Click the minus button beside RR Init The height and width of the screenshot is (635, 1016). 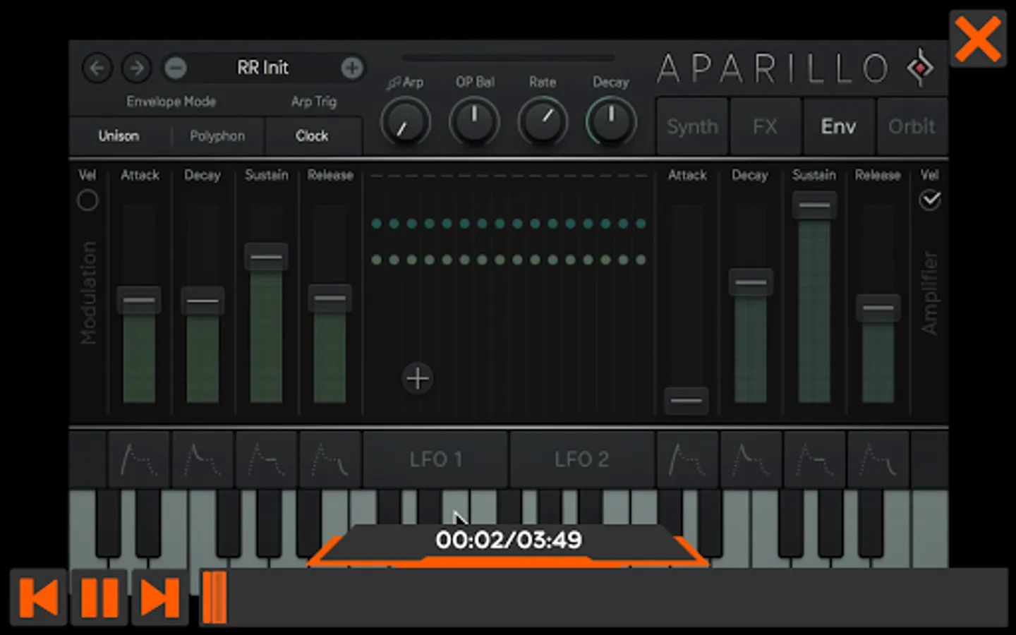[176, 68]
